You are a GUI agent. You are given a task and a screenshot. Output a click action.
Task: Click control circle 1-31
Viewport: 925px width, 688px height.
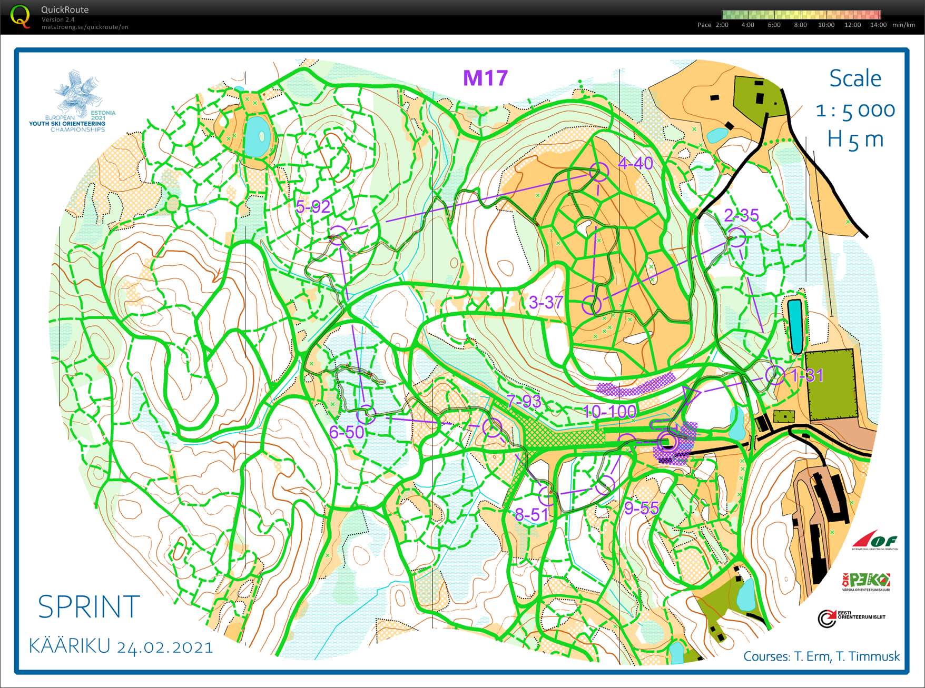click(775, 375)
